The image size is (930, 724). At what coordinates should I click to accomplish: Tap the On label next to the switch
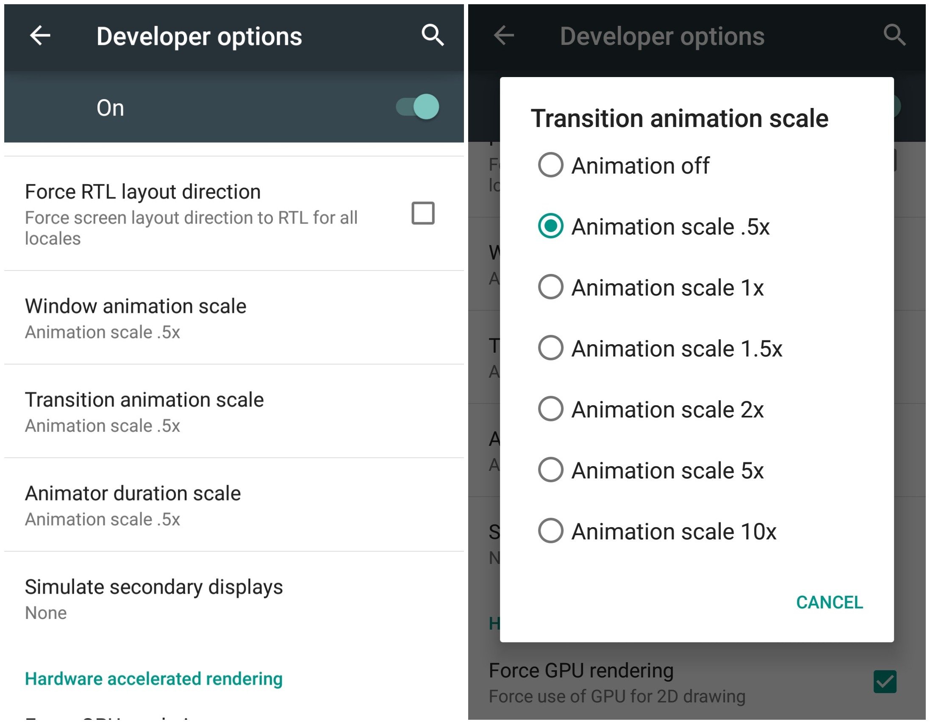point(110,108)
